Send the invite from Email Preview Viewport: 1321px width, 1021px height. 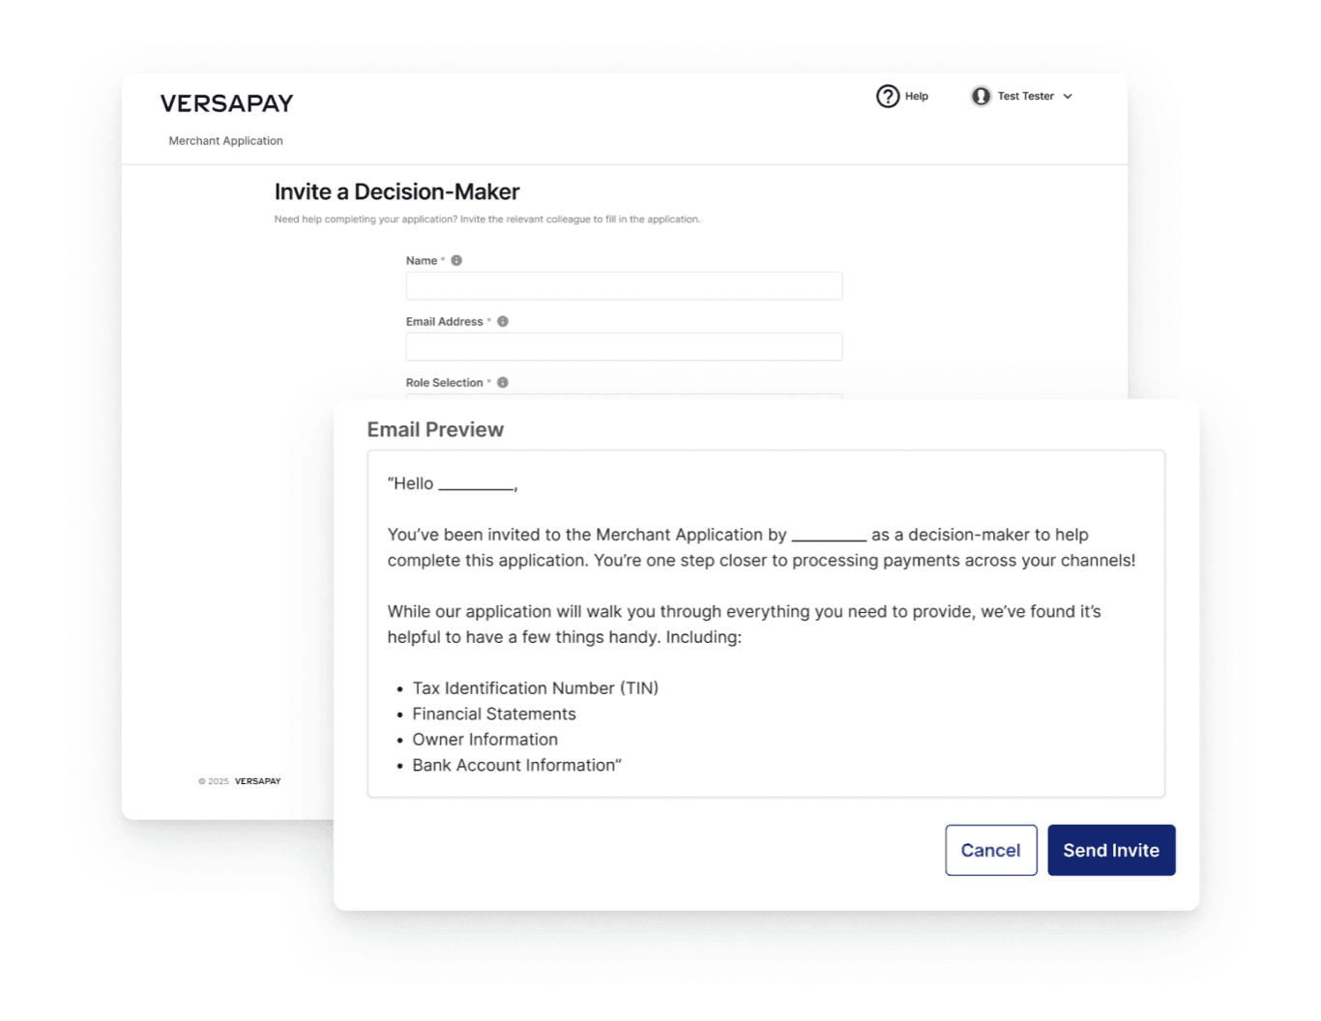(x=1111, y=850)
